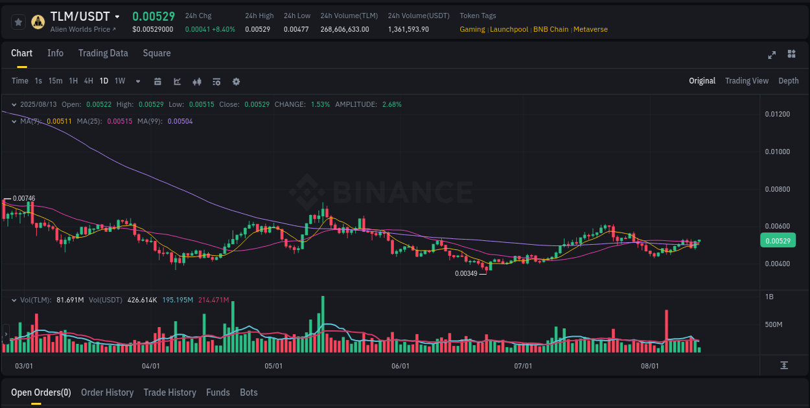This screenshot has height=408, width=810.
Task: Open the chart settings gear
Action: click(236, 81)
